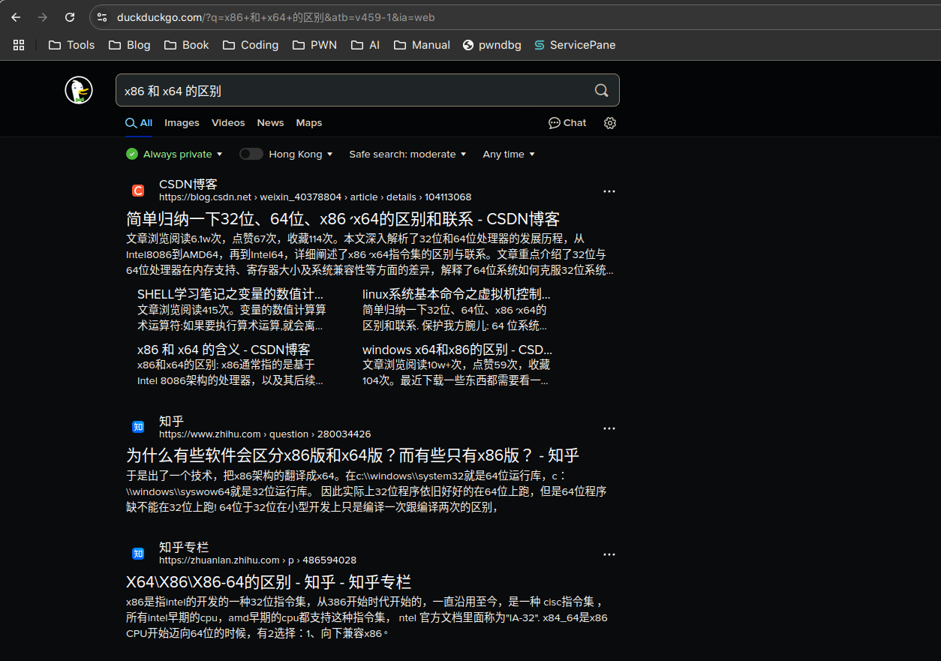Expand the Hong Kong region dropdown
The image size is (941, 661).
pyautogui.click(x=301, y=154)
